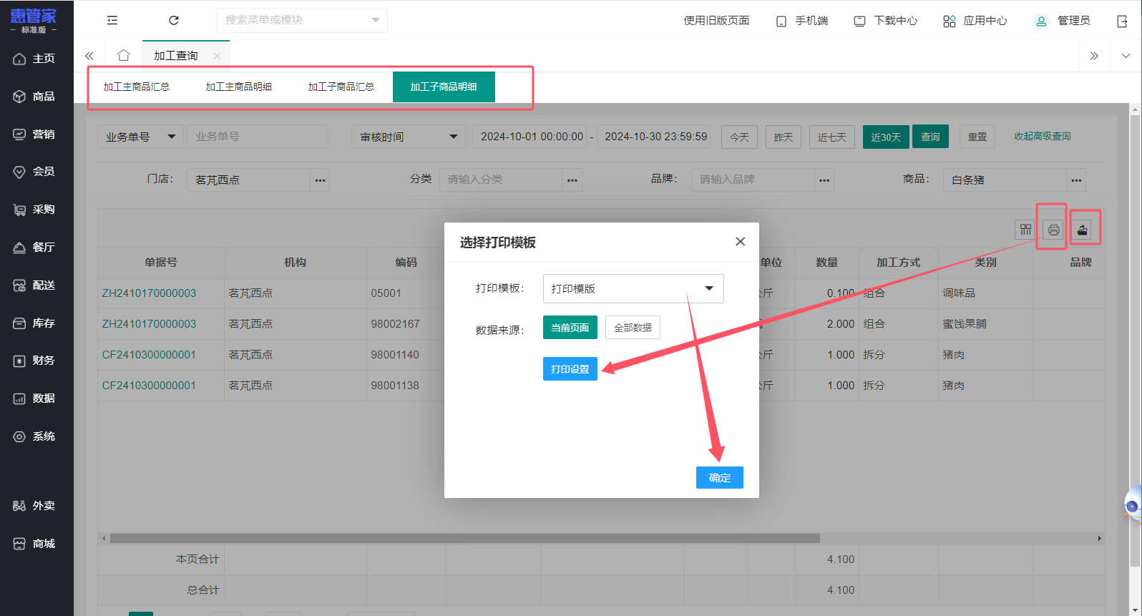Open the search menu or module dropdown
The image size is (1142, 616).
pos(302,20)
